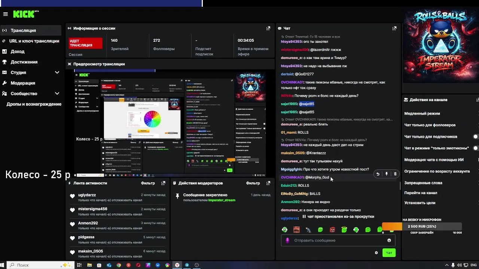Click the pause icon in the chat-paused banner
This screenshot has width=479, height=269.
pos(304,216)
